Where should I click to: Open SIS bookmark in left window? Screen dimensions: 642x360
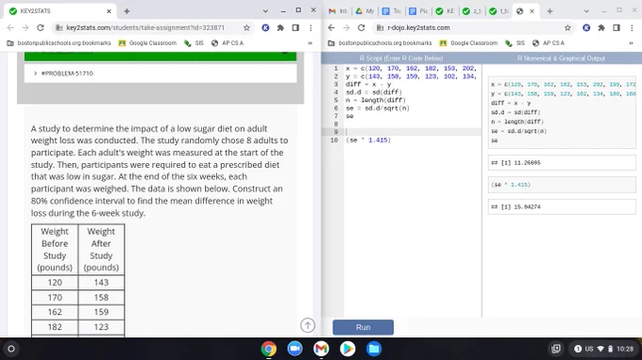point(194,43)
